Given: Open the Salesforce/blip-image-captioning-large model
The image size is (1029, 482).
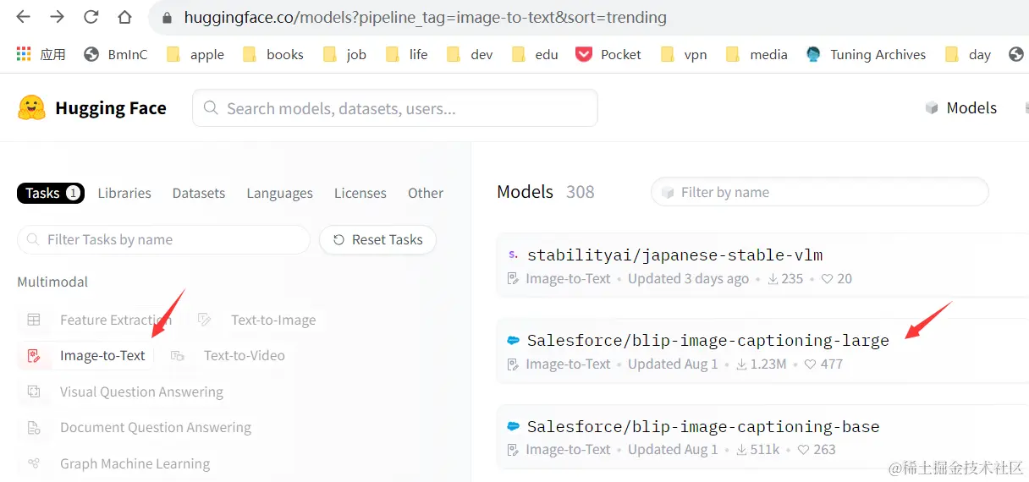Looking at the screenshot, I should [x=707, y=340].
